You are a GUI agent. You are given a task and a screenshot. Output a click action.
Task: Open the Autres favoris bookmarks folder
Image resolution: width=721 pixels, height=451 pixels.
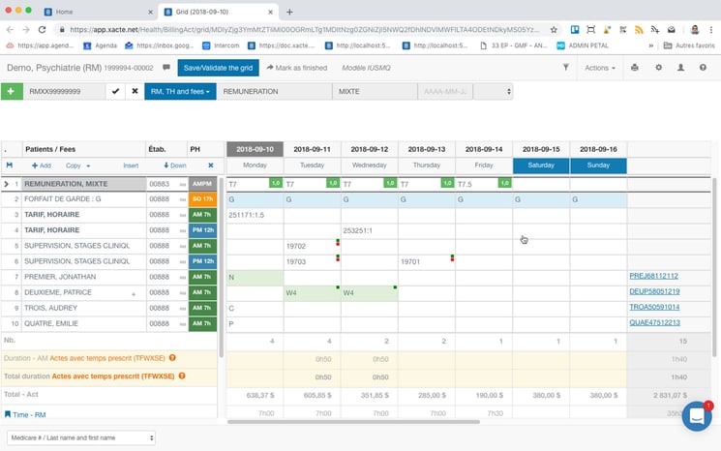689,45
